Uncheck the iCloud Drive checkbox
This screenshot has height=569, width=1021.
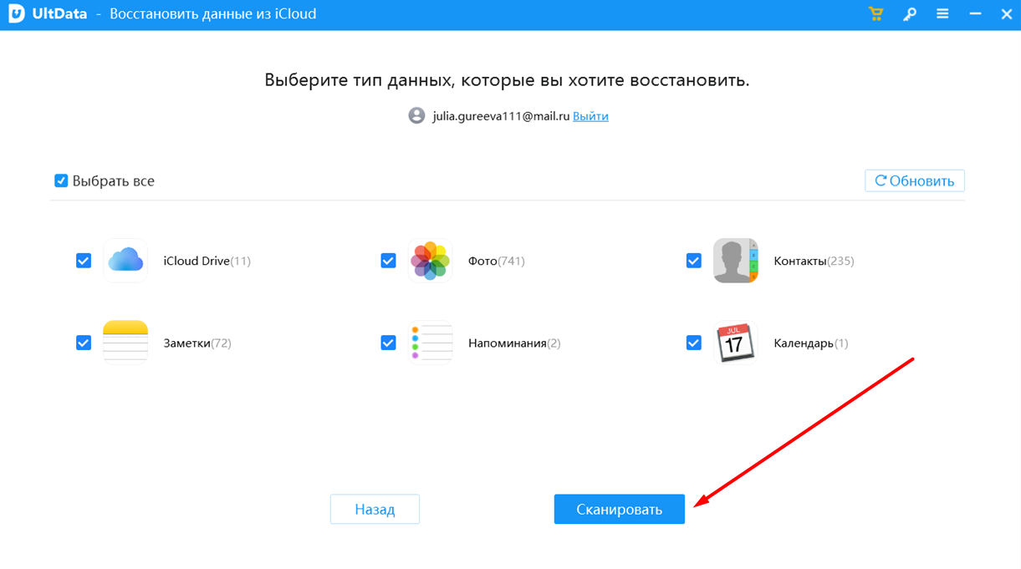coord(84,261)
